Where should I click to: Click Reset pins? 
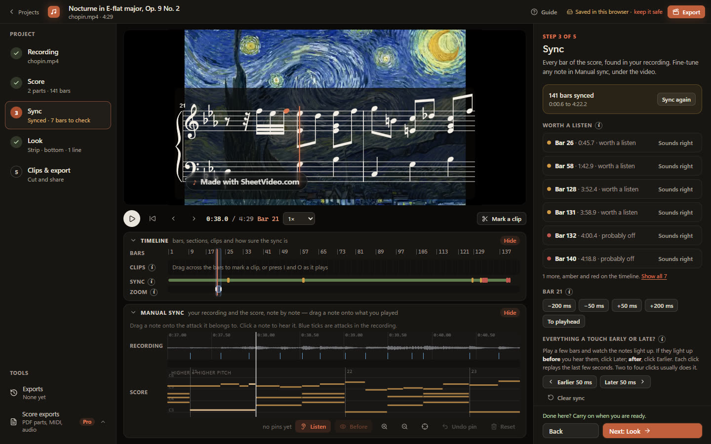click(503, 427)
